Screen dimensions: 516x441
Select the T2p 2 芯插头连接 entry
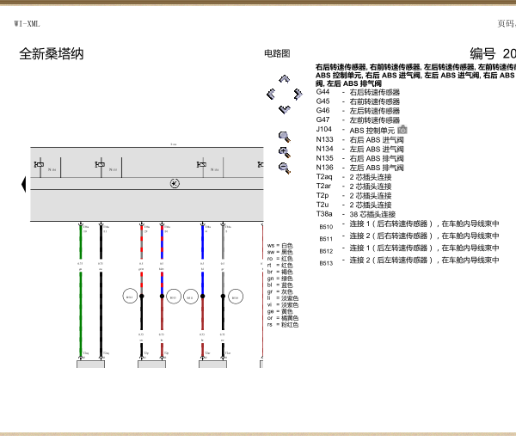tap(353, 196)
